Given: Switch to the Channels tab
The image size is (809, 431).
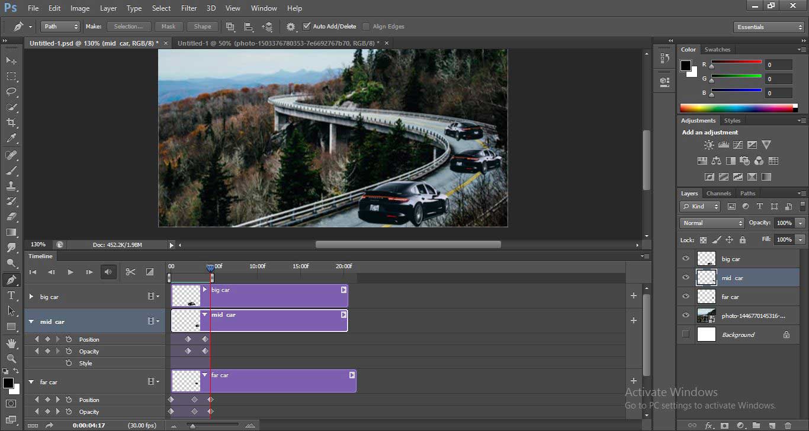Looking at the screenshot, I should [718, 194].
